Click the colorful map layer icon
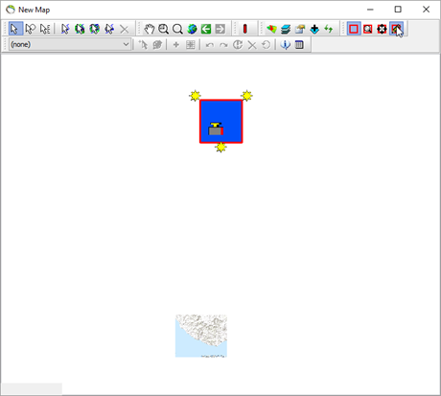The height and width of the screenshot is (396, 441). point(271,29)
